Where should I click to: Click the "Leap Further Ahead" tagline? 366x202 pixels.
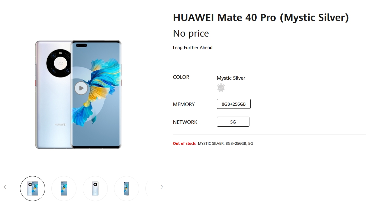[x=193, y=48]
